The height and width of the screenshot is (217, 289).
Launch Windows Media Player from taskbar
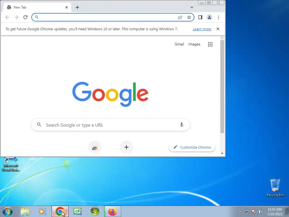42,212
